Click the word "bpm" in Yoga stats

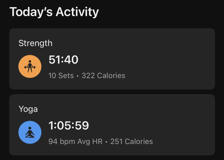pos(68,142)
